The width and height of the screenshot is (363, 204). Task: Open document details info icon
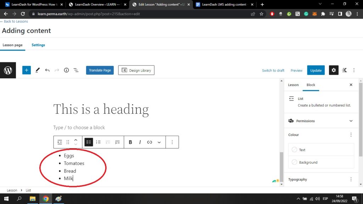click(66, 70)
